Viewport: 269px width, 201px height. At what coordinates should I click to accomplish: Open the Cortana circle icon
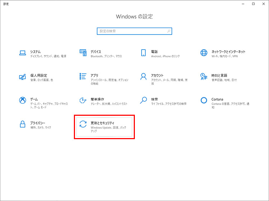pyautogui.click(x=204, y=100)
